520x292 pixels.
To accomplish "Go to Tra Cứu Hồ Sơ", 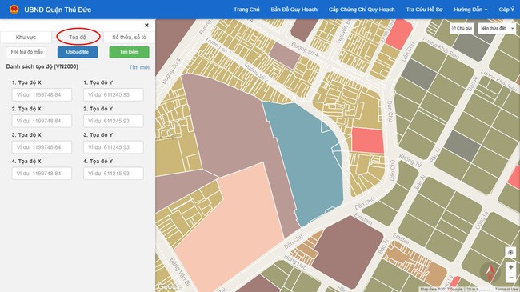I will (424, 10).
